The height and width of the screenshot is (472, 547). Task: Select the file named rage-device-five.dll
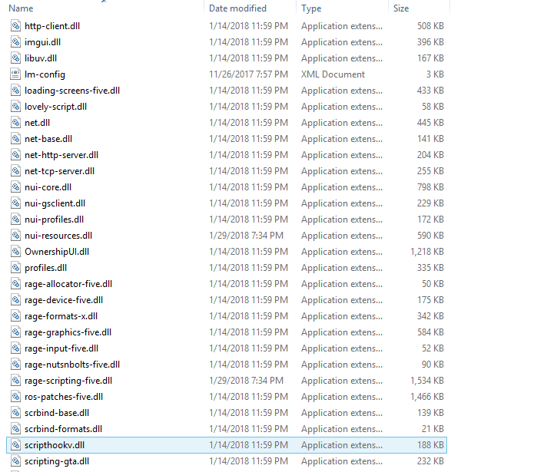coord(64,300)
